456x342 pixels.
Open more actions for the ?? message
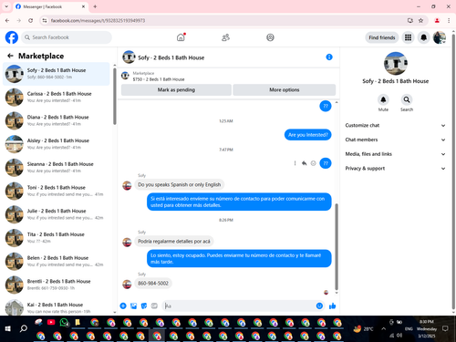click(x=295, y=163)
